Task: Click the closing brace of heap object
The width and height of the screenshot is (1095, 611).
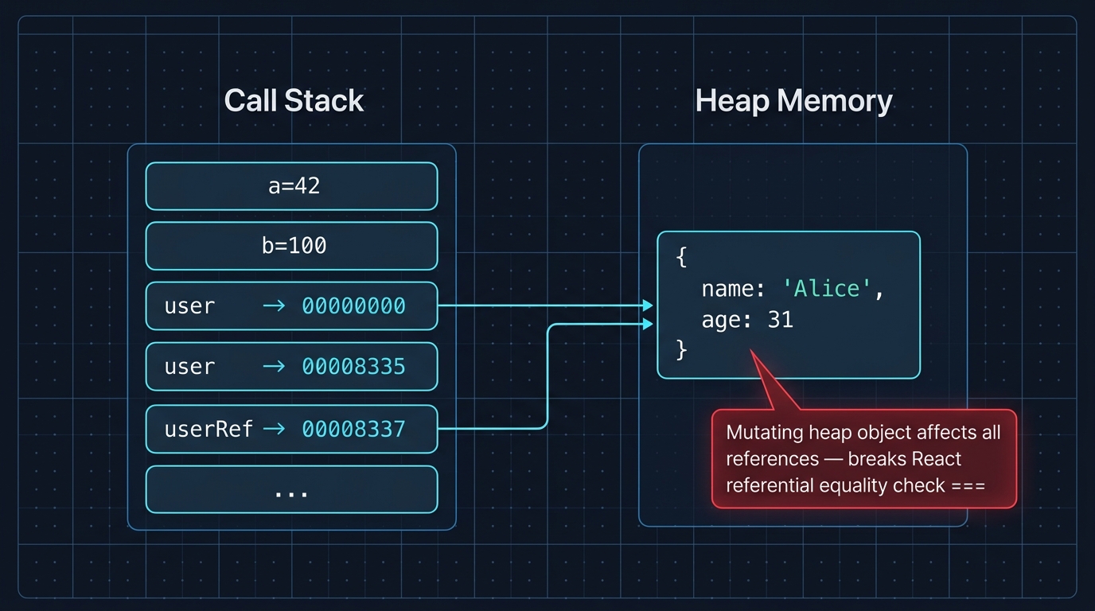Action: pyautogui.click(x=681, y=350)
